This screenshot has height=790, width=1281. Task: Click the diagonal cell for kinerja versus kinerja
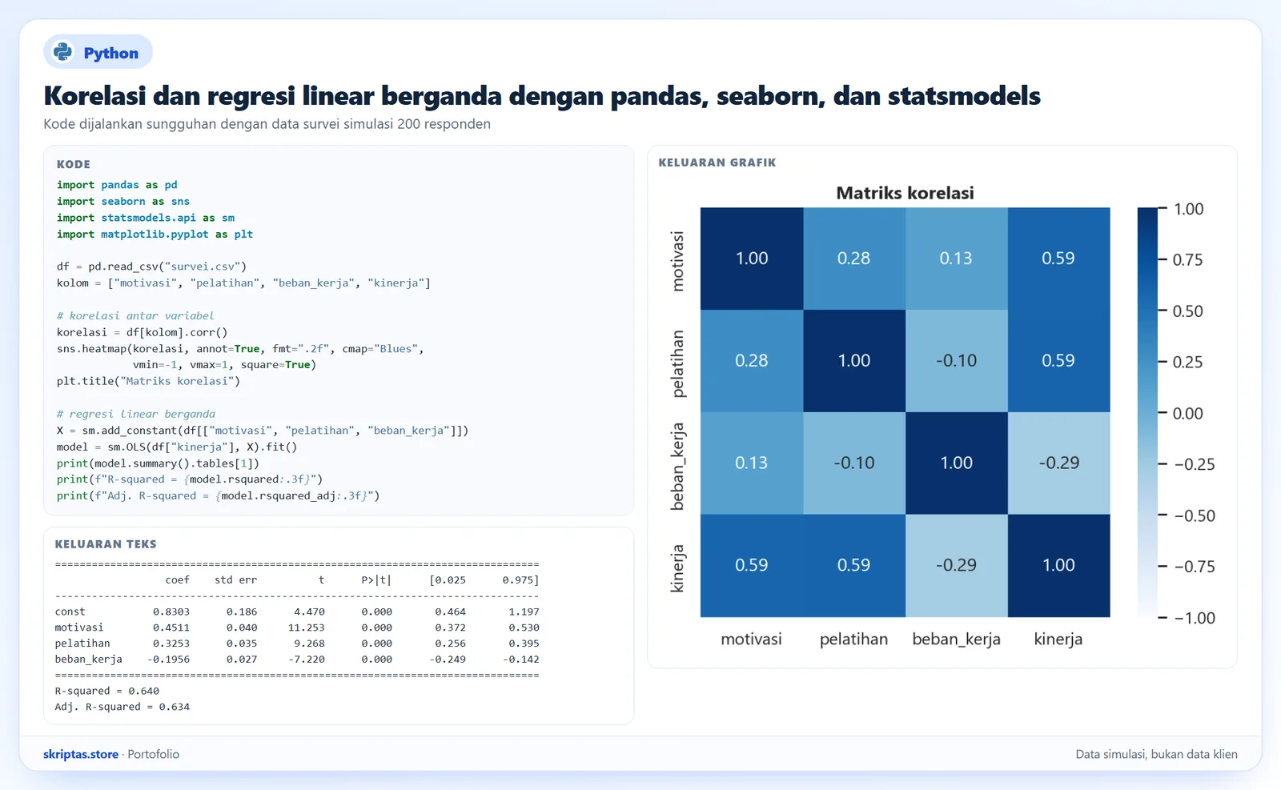pos(1059,566)
